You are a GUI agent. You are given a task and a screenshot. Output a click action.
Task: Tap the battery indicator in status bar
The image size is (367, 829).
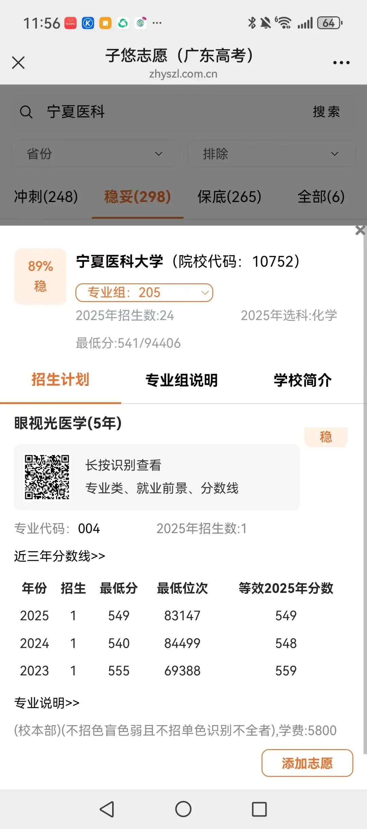pos(330,23)
